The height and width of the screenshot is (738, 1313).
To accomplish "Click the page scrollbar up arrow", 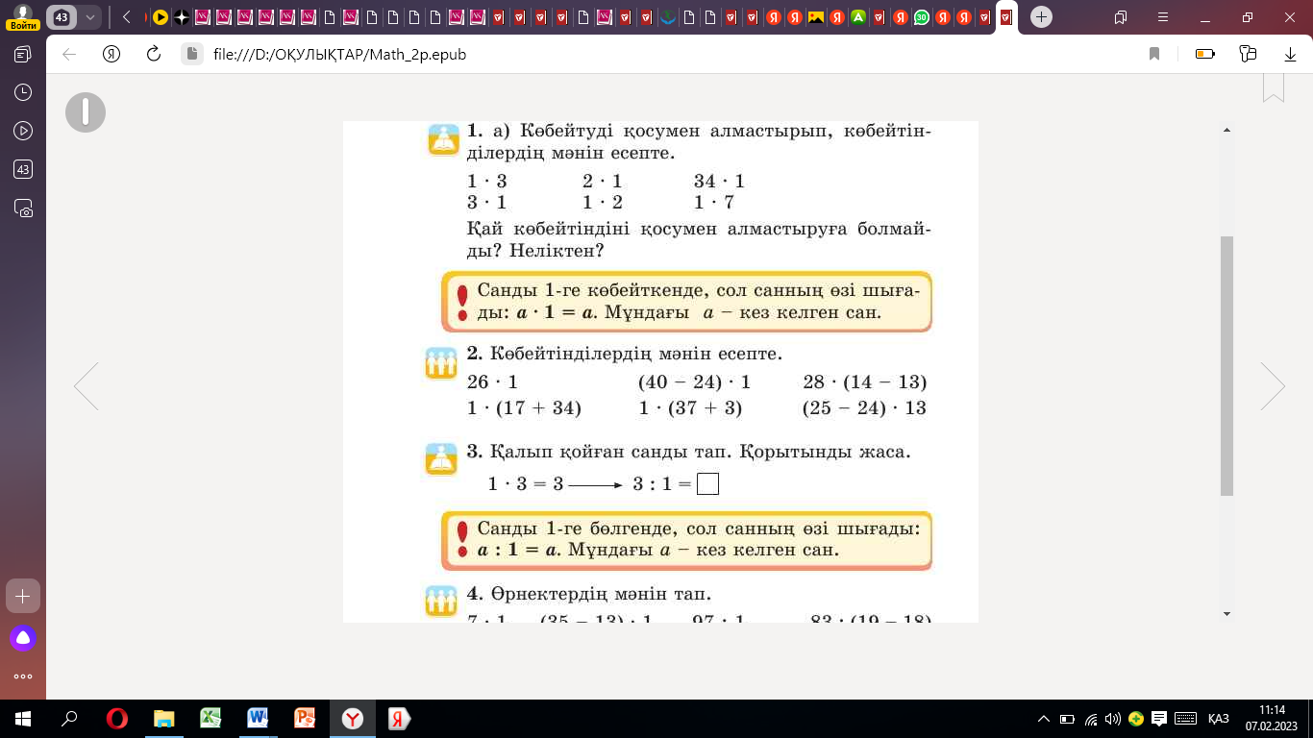I will pos(1226,129).
